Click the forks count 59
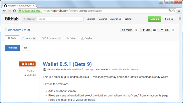 coord(172,30)
